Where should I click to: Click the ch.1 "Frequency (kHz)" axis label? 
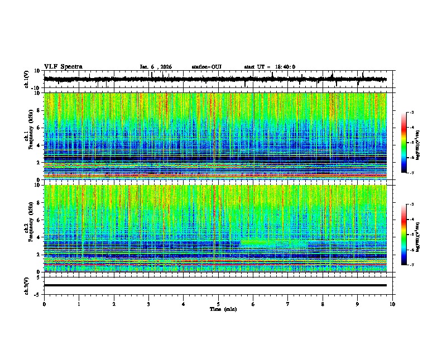tap(31, 129)
